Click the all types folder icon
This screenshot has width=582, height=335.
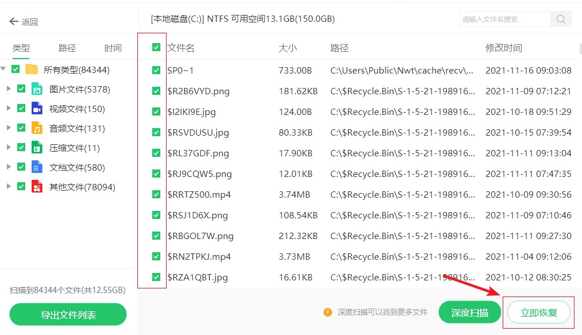click(x=32, y=70)
